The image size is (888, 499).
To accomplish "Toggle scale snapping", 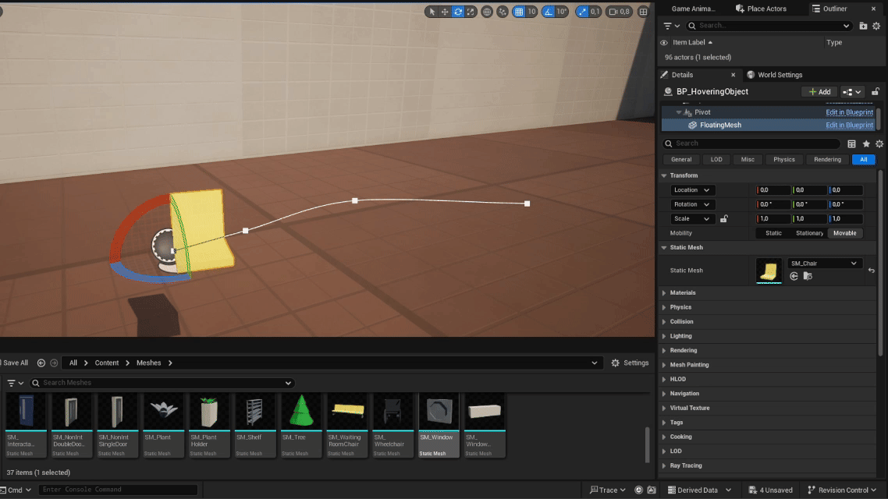I will pos(582,12).
